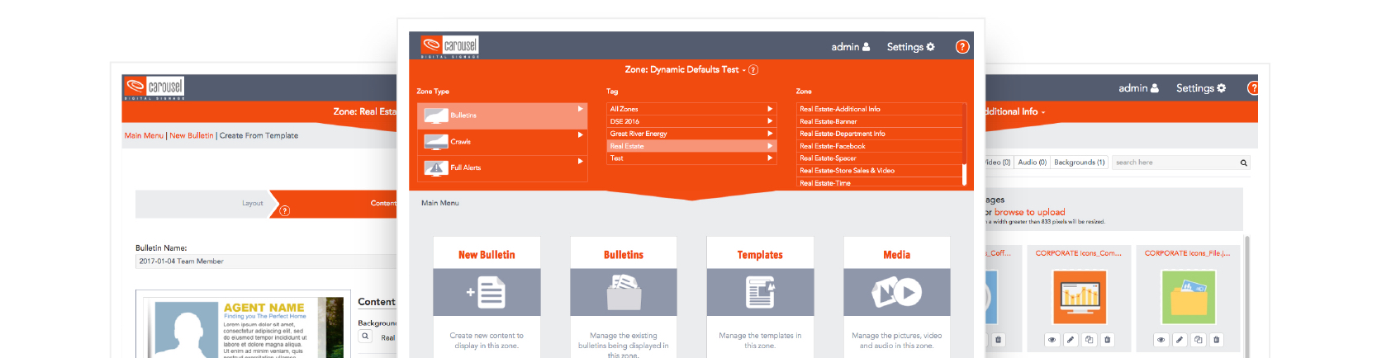Screen dimensions: 1377x358
Task: Click the Bulletin Name input field
Action: [264, 261]
